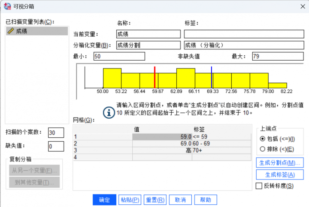Edit the 成绩（分箱化）label field
Screen dimensions: 309x207
244,45
